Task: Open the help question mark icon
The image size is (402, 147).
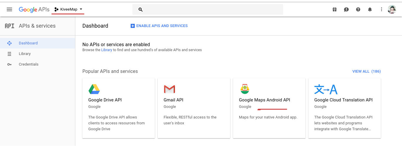Action: 358,9
